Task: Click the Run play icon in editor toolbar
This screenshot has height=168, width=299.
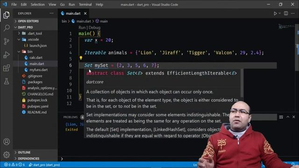Action: (x=275, y=14)
